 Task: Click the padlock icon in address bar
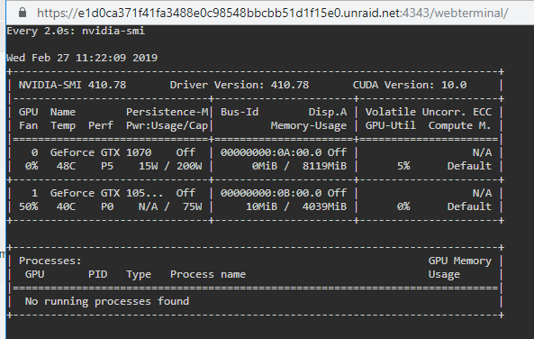point(23,13)
